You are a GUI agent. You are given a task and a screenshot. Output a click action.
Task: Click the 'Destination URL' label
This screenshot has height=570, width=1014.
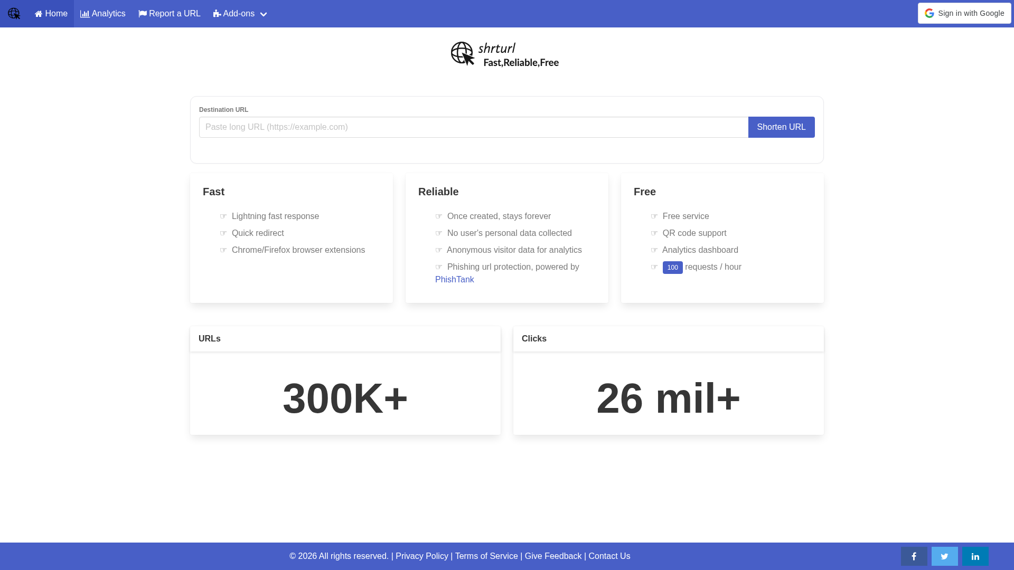coord(223,110)
